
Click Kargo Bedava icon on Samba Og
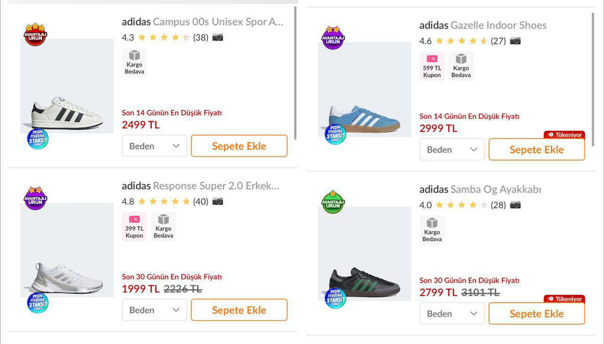pos(432,230)
